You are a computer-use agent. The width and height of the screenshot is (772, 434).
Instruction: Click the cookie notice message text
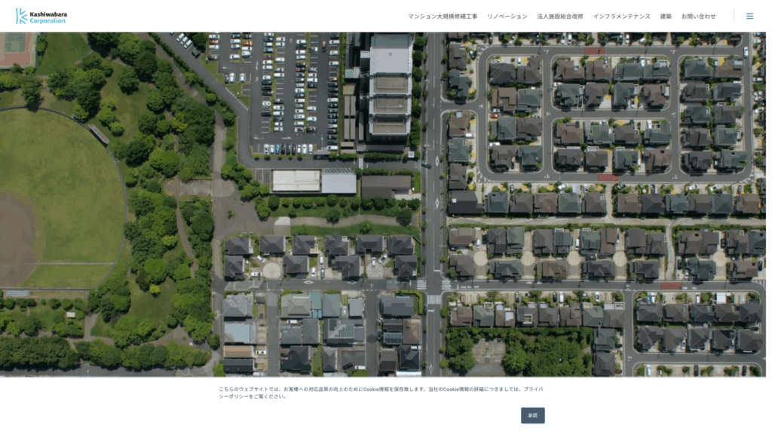[362, 389]
